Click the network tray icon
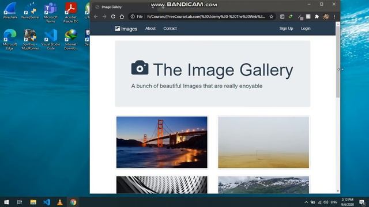369x207 pixels. 319,202
